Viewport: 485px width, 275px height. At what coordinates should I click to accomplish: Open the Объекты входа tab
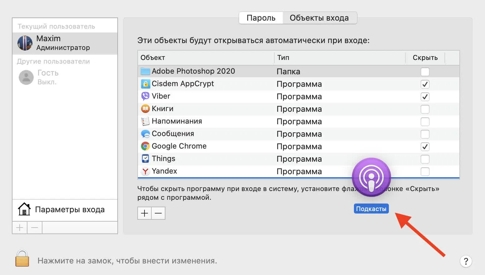tap(319, 18)
